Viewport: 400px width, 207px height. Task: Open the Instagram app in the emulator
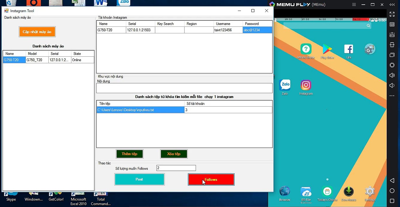pos(306,85)
